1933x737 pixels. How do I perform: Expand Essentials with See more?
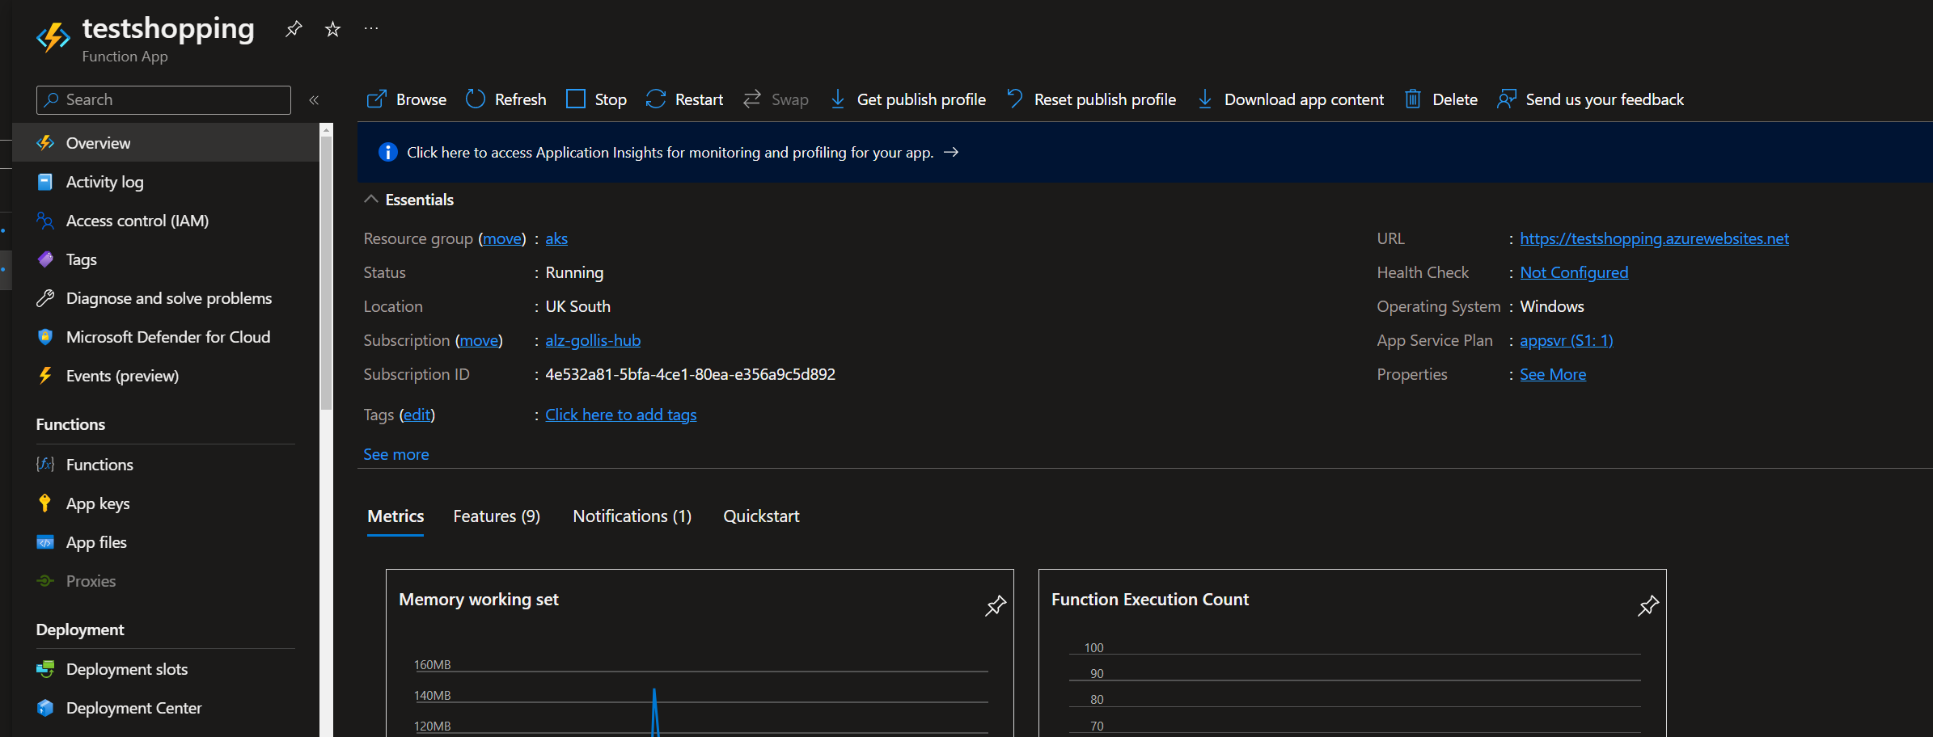point(396,454)
